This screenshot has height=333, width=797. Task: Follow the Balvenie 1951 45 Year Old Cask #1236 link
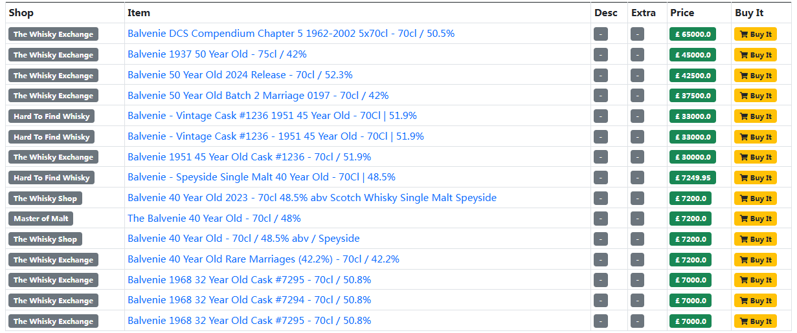coord(249,157)
